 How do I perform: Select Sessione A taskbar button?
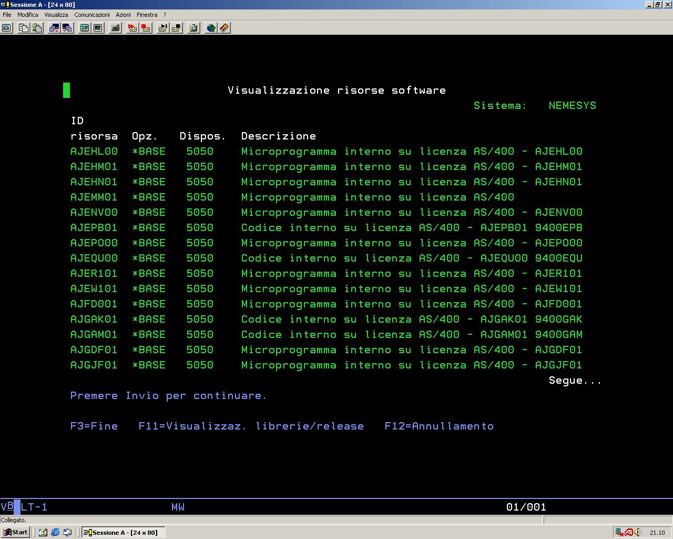[x=123, y=532]
